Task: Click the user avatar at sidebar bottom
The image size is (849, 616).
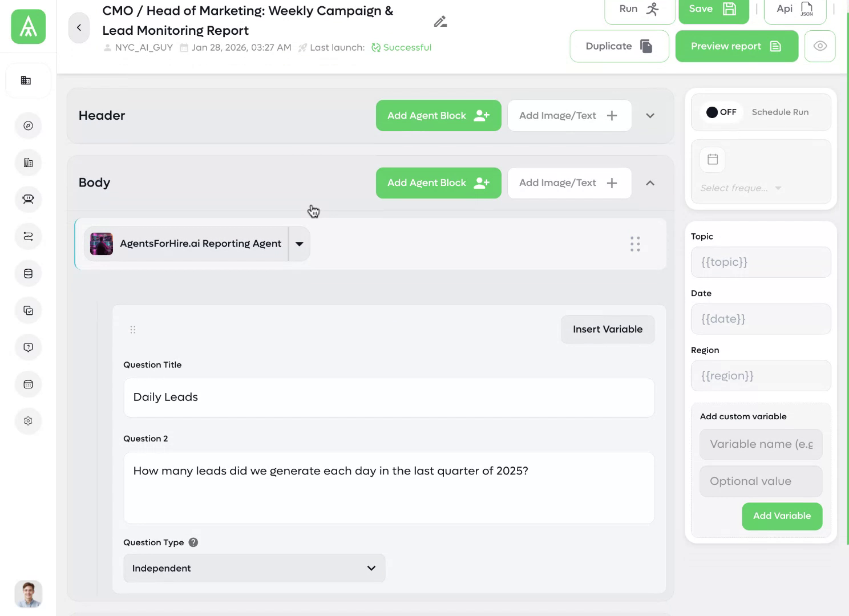Action: [x=28, y=594]
